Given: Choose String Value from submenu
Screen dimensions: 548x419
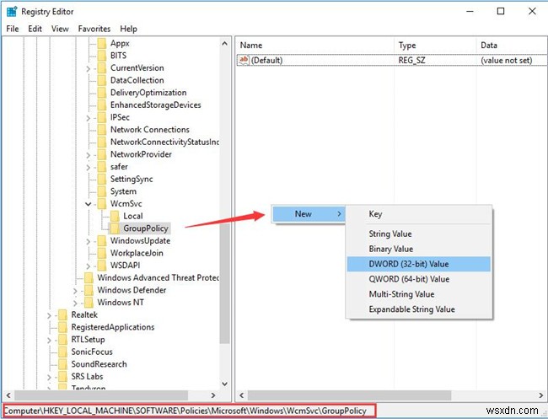Looking at the screenshot, I should coord(419,234).
